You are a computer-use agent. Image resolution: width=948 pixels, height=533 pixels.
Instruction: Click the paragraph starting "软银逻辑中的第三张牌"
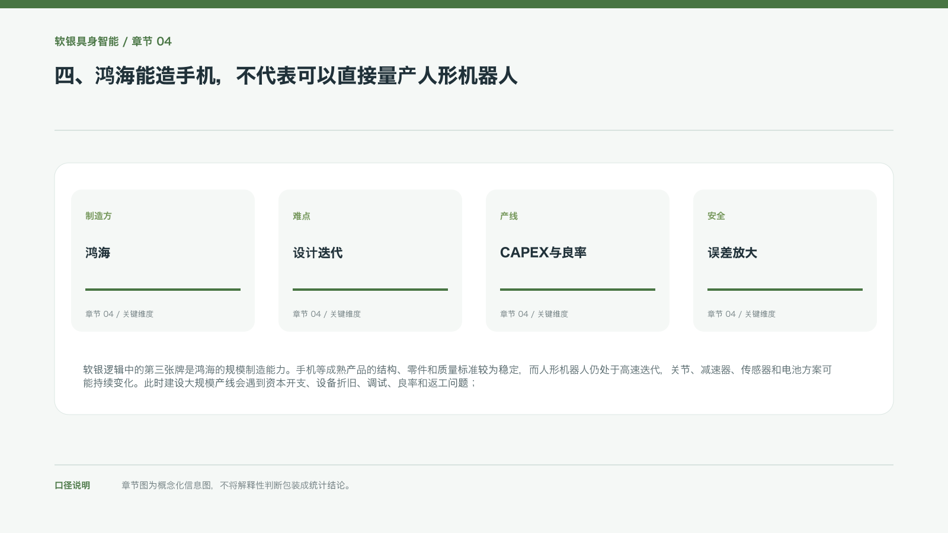click(x=457, y=376)
